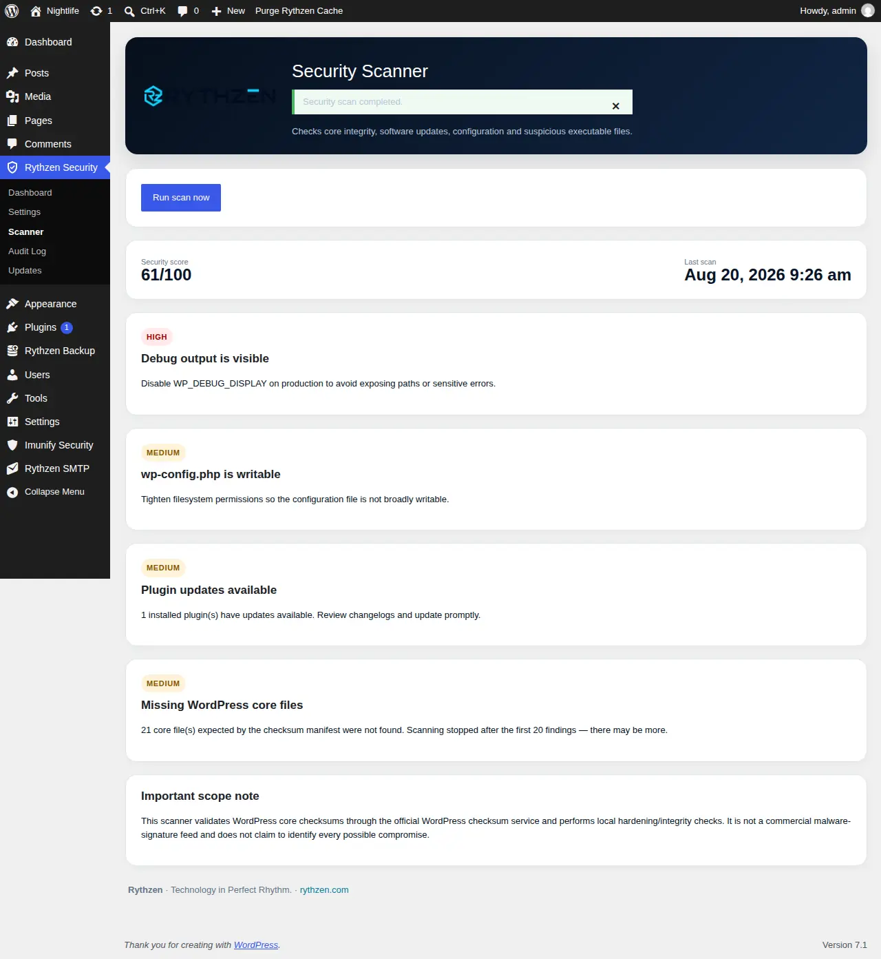Click the Appearance brush icon
881x959 pixels.
(12, 304)
